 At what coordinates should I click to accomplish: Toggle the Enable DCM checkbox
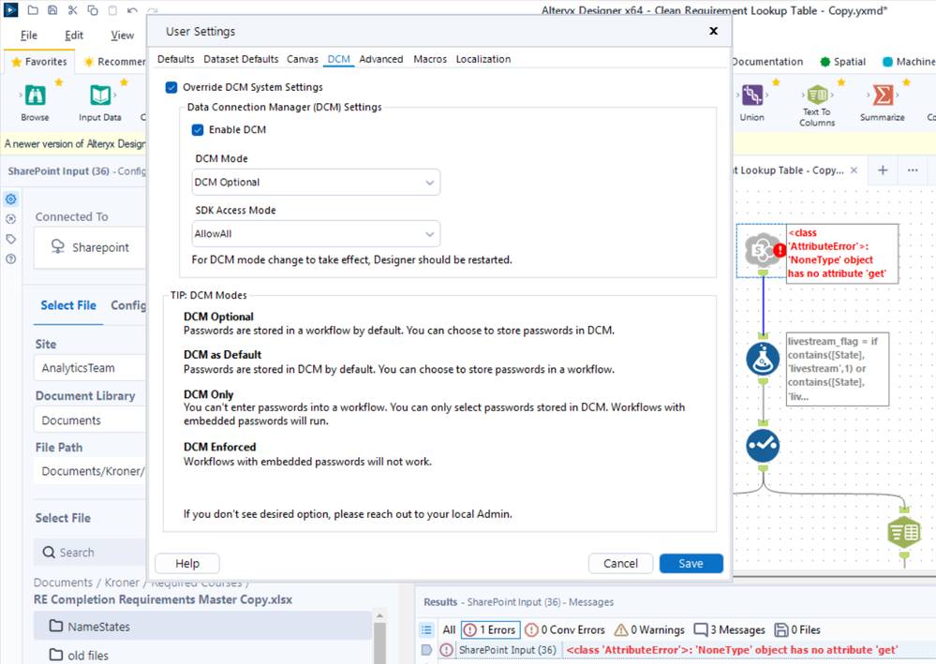click(198, 129)
